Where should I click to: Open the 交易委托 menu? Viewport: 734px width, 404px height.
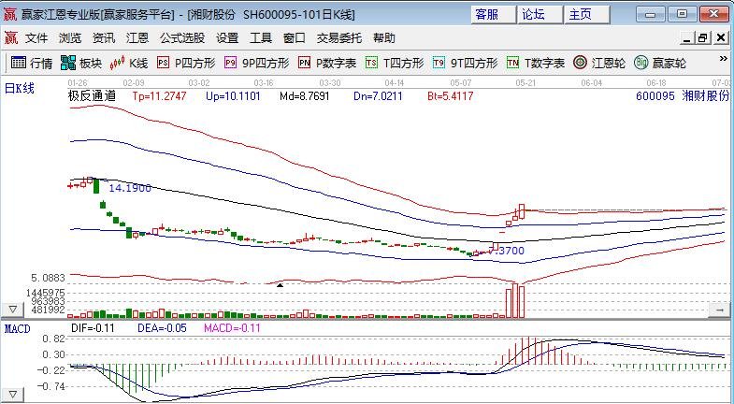coord(338,38)
